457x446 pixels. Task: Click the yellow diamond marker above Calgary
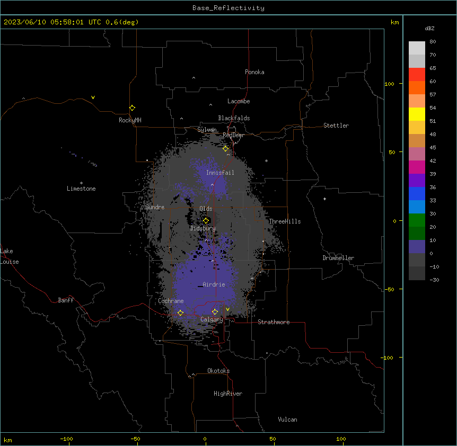215,312
